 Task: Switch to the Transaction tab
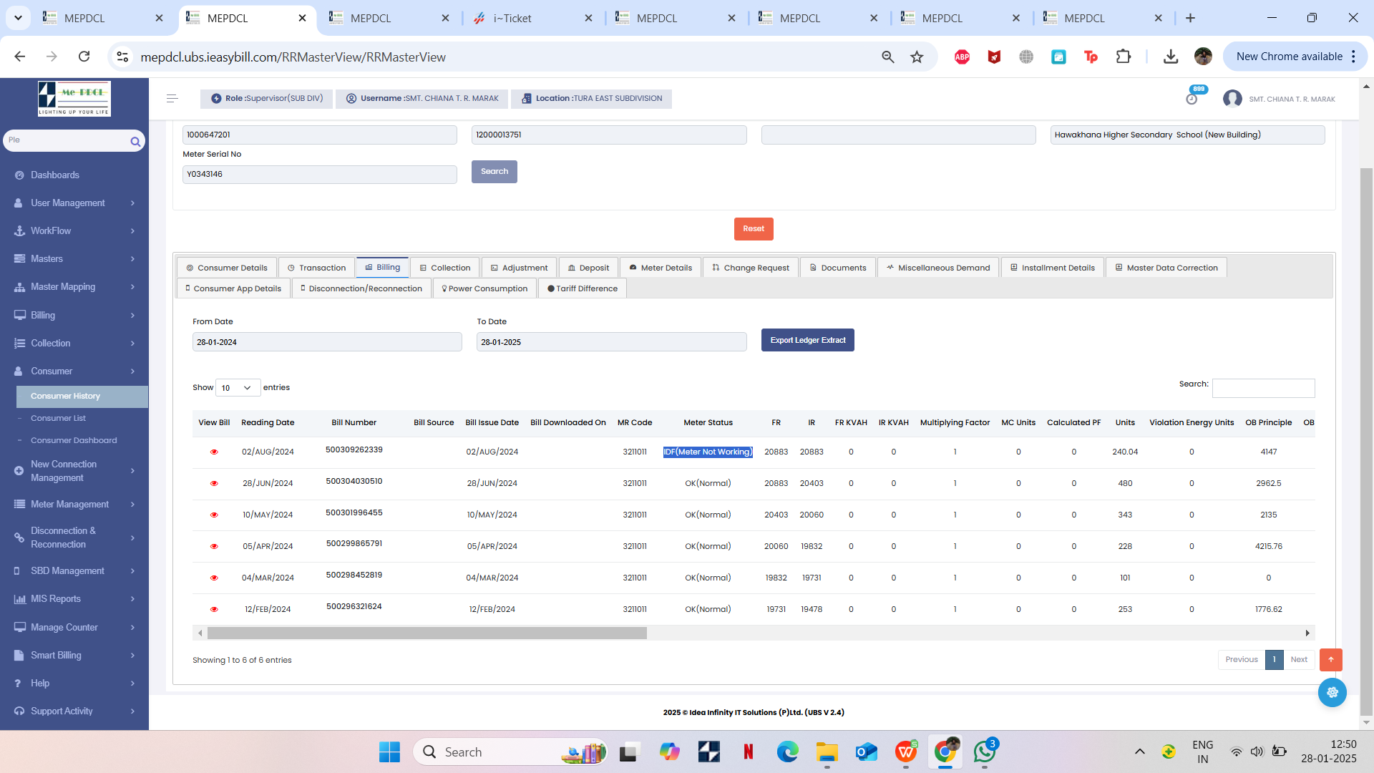click(x=316, y=268)
